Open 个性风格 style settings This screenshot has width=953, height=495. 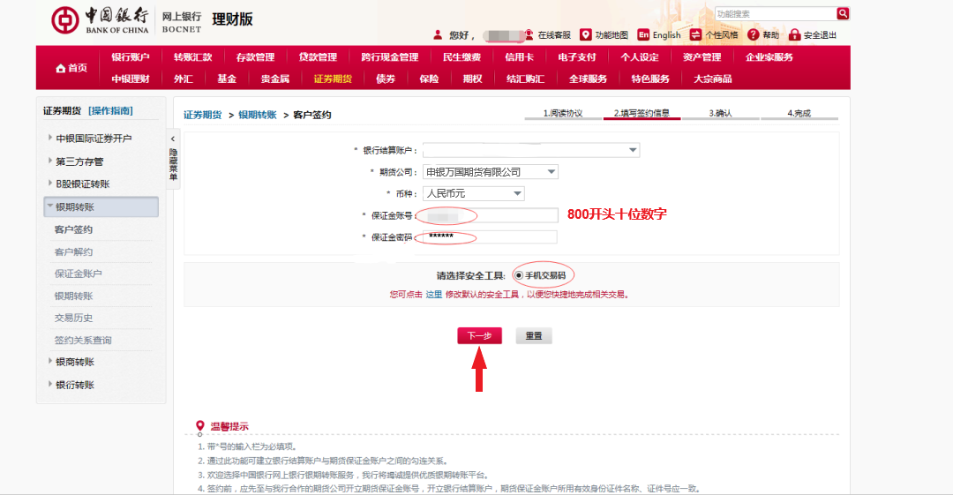click(714, 35)
